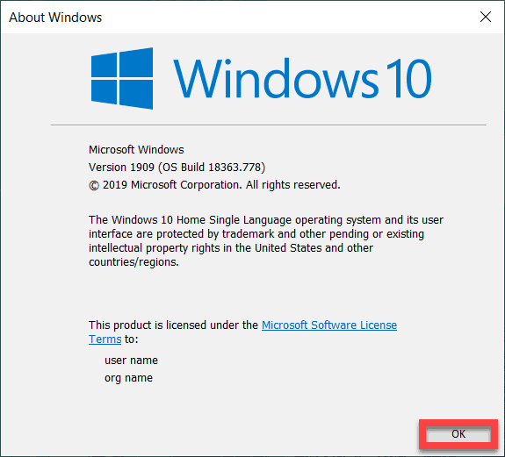
Task: Close the About Windows dialog
Action: [486, 17]
